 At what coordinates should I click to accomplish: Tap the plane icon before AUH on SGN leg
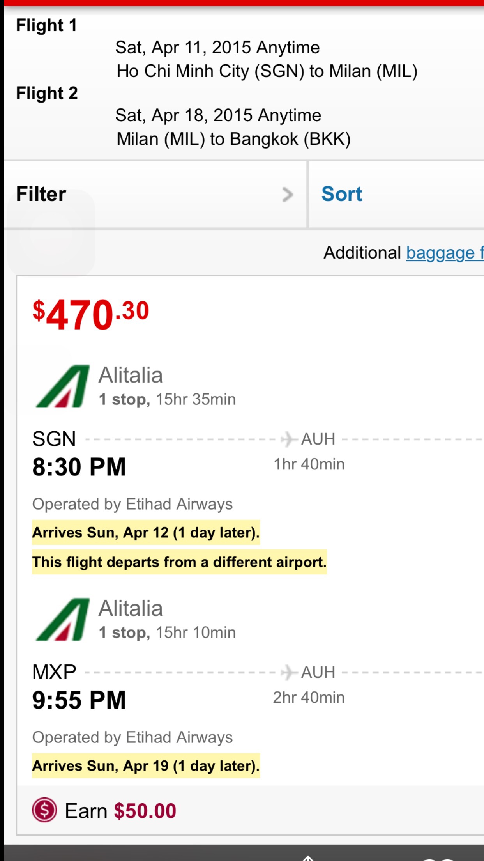coord(288,439)
